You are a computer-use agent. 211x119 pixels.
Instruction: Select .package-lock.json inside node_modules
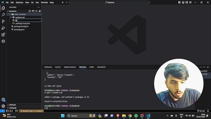23,23
